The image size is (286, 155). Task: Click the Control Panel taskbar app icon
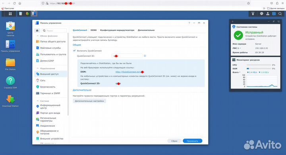(34, 13)
